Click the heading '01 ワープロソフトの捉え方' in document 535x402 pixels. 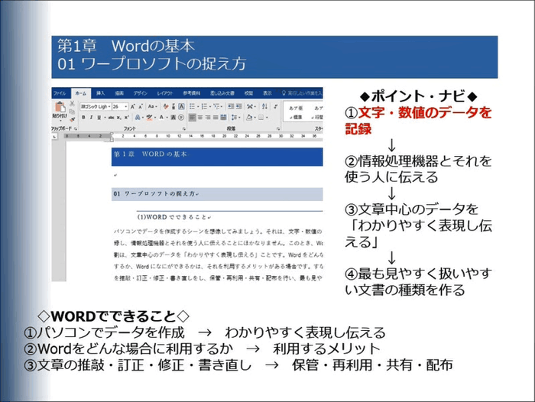(x=156, y=194)
